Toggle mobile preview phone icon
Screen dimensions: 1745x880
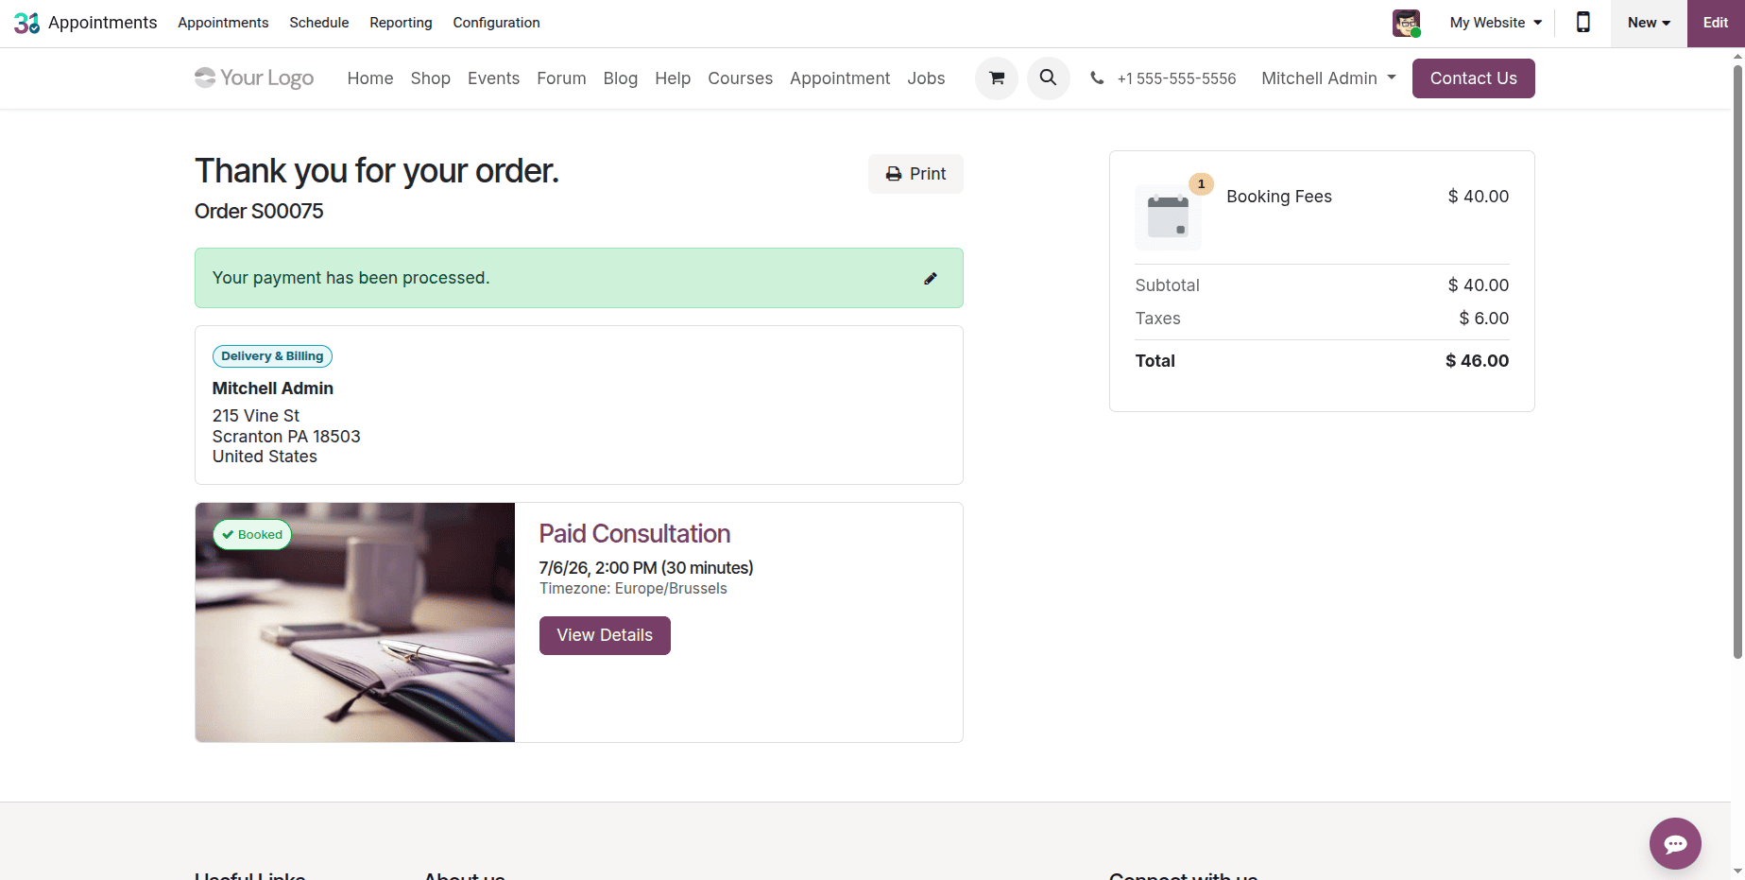1583,23
